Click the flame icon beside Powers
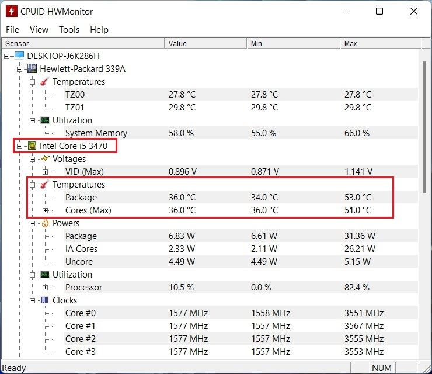This screenshot has height=374, width=432. click(45, 223)
